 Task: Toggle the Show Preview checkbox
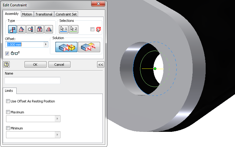click(x=7, y=53)
